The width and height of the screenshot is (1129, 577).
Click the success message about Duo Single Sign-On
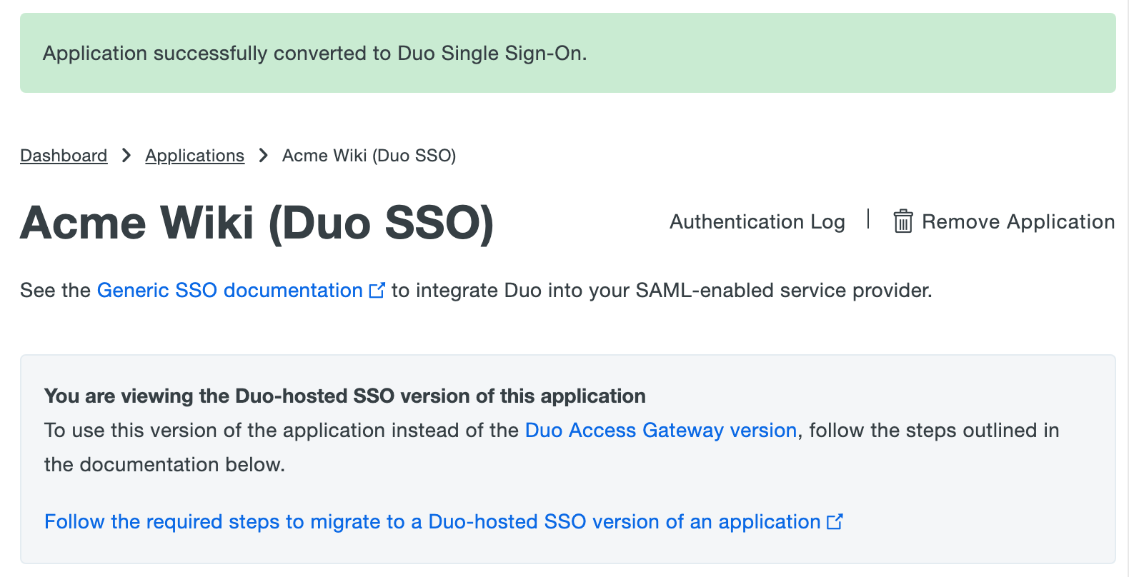315,54
